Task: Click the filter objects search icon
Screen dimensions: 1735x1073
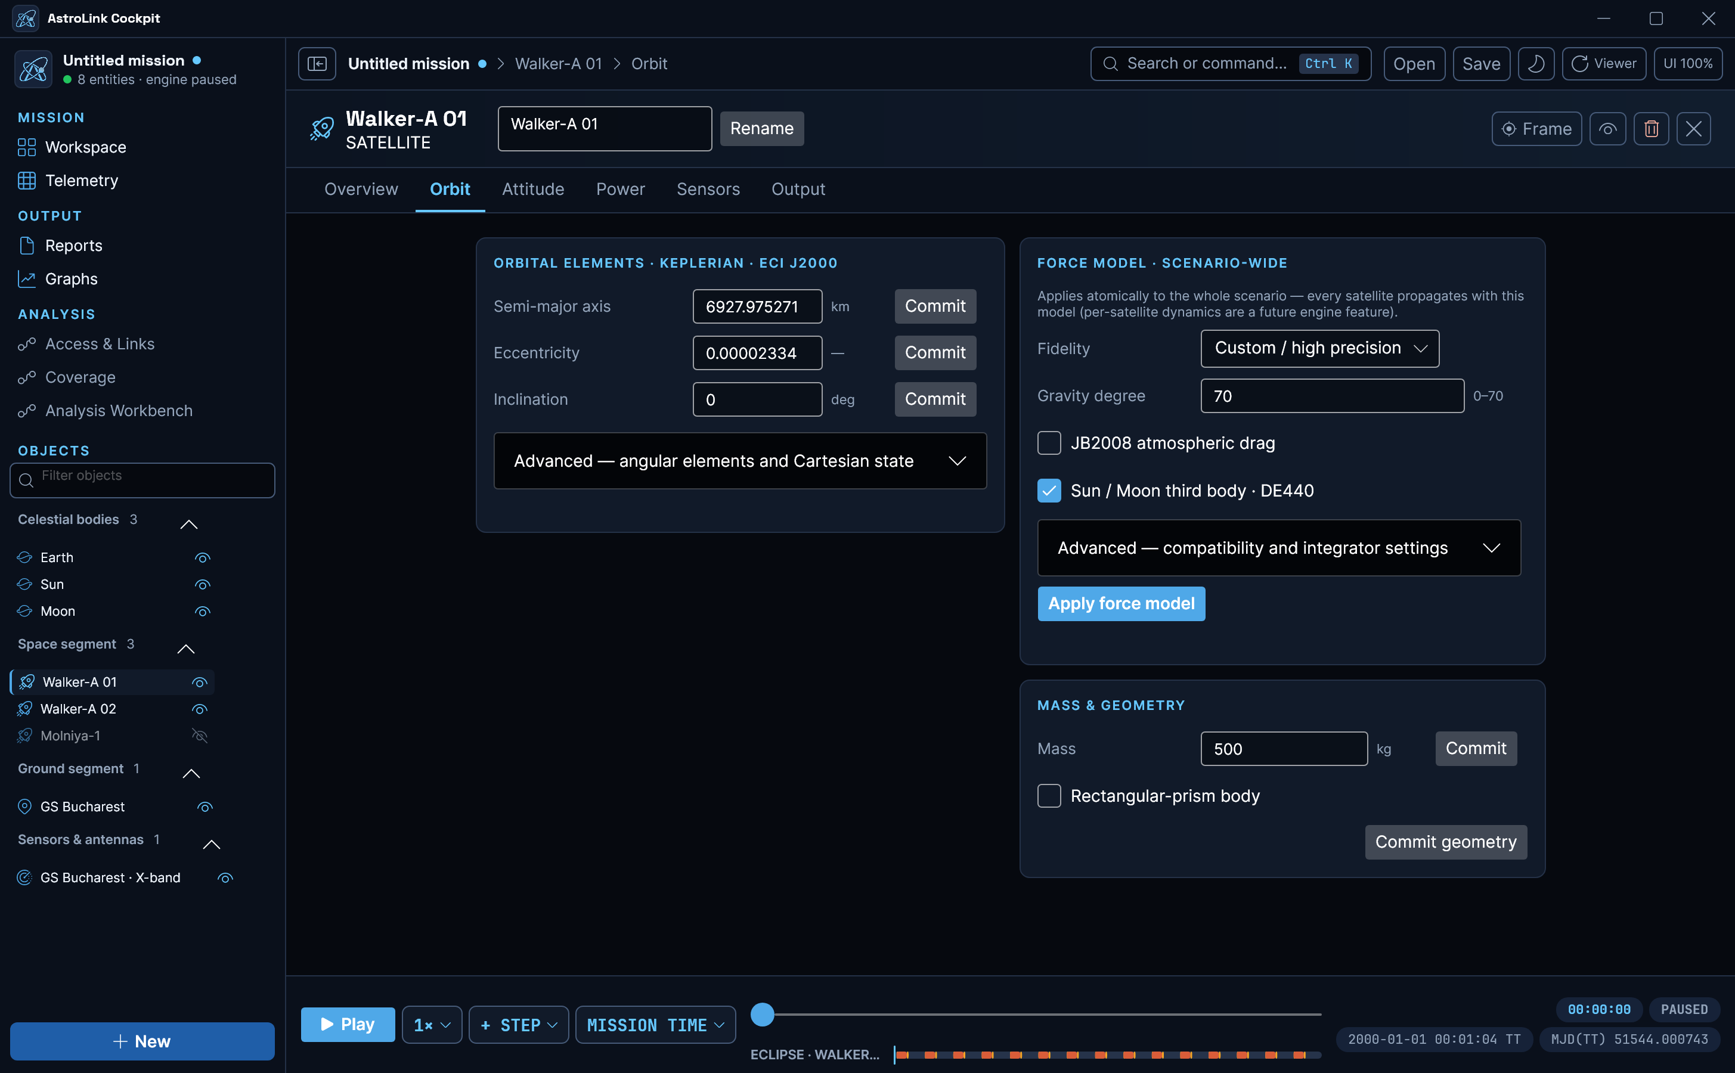Action: pos(26,480)
